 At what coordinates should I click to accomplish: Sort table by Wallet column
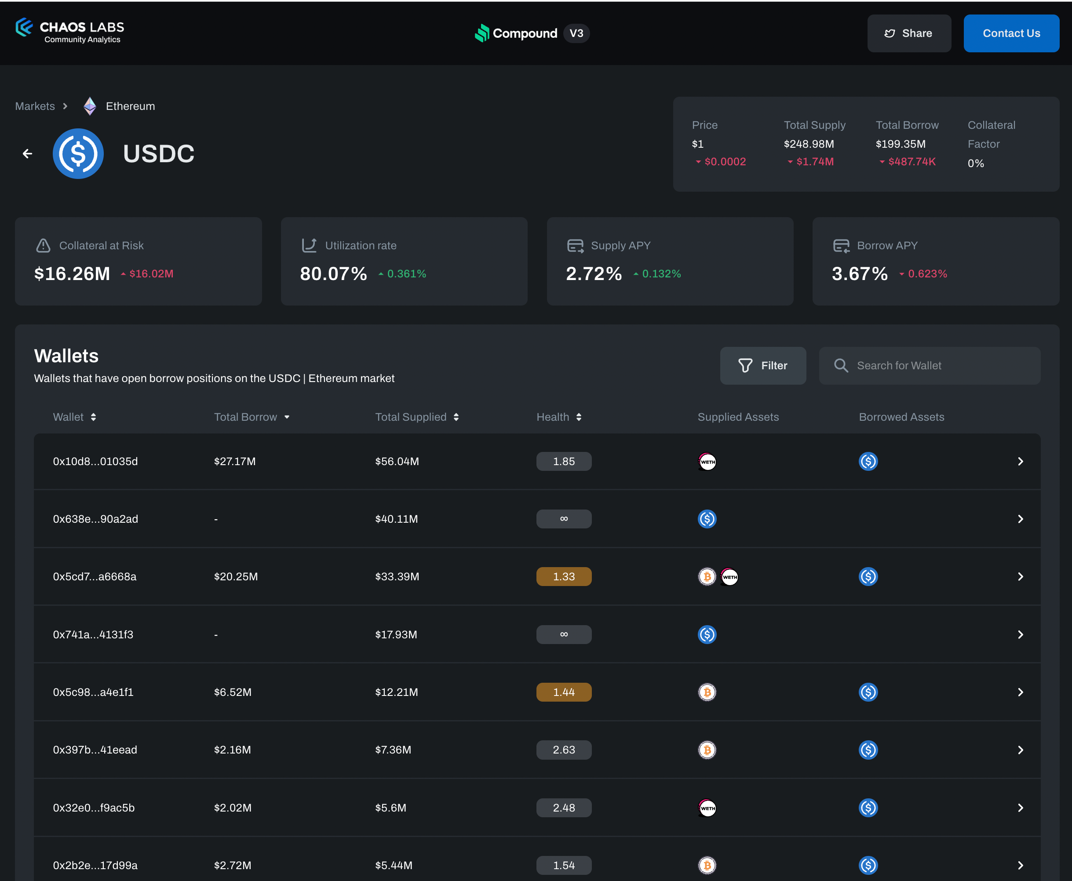coord(93,417)
